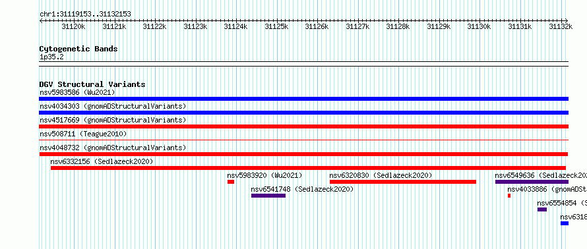Select the thin red line for nsv508711
This screenshot has height=249, width=587.
[x=303, y=140]
